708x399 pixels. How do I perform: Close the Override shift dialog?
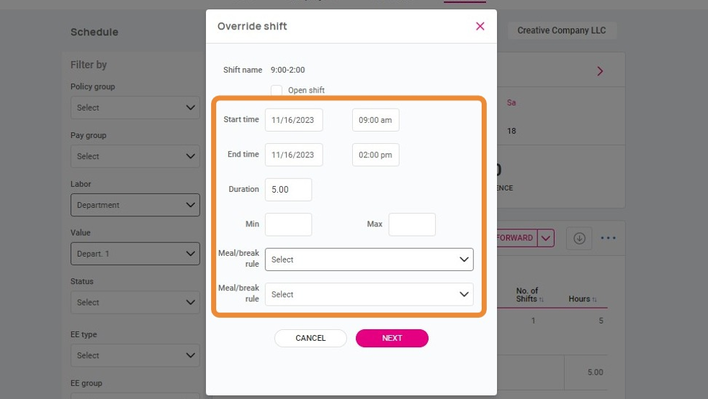point(480,27)
